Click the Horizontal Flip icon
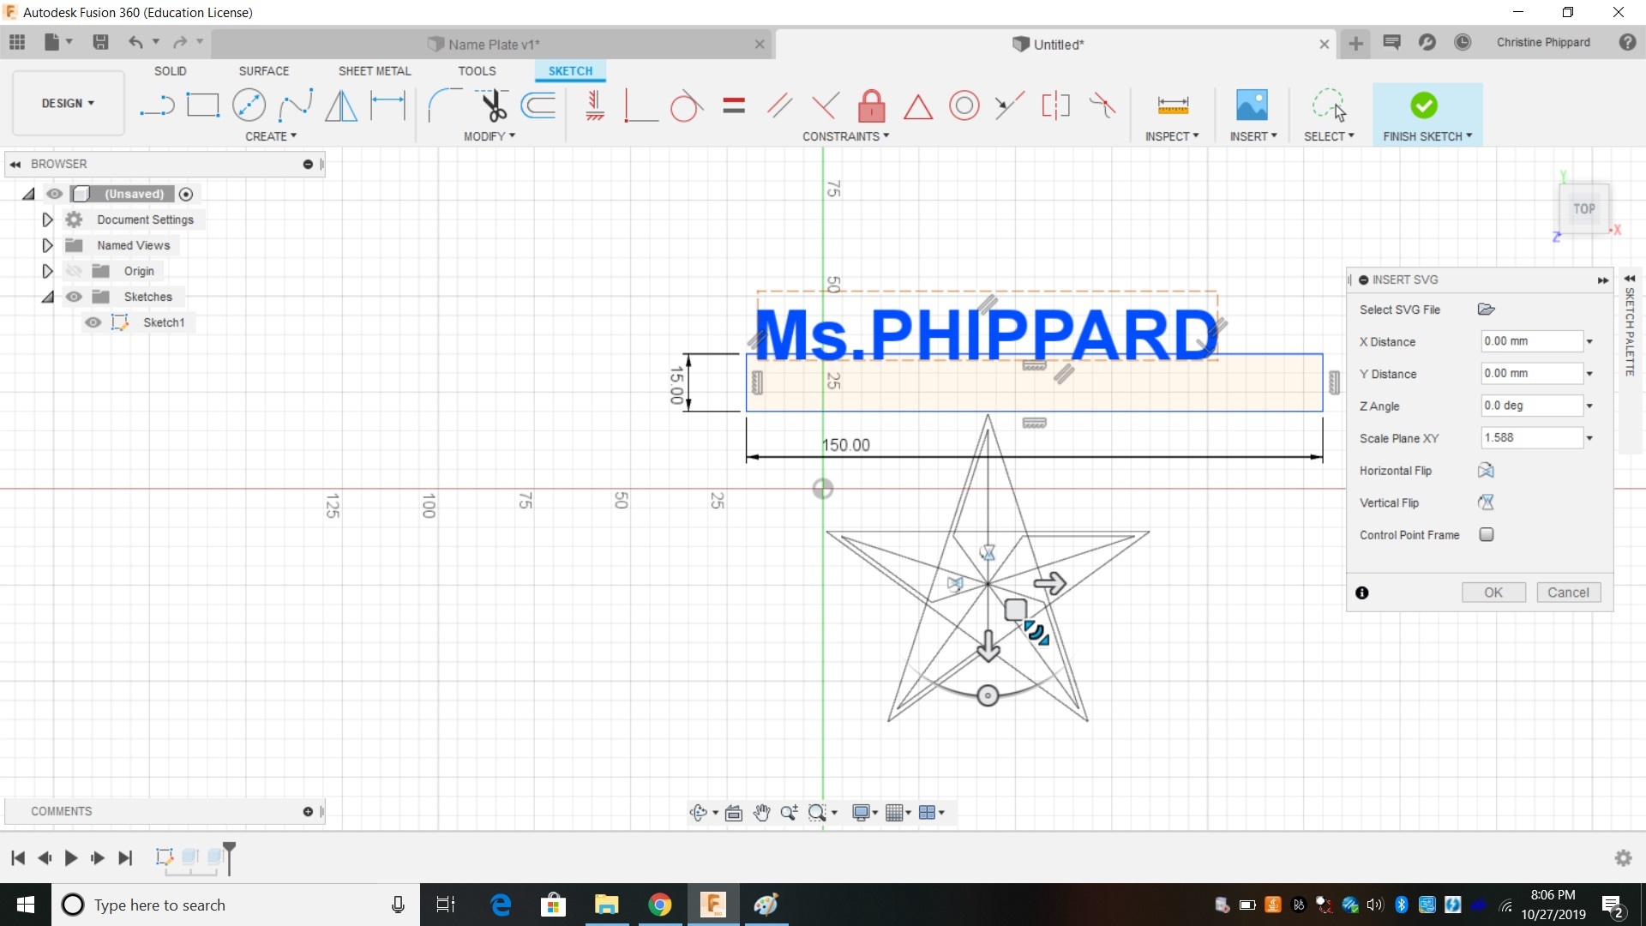1646x926 pixels. 1487,471
